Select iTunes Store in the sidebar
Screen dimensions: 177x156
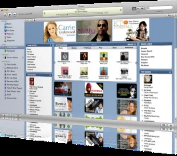[x=12, y=47]
